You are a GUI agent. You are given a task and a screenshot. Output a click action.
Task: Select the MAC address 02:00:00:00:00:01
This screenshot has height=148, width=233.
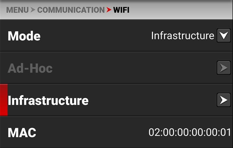pos(190,132)
